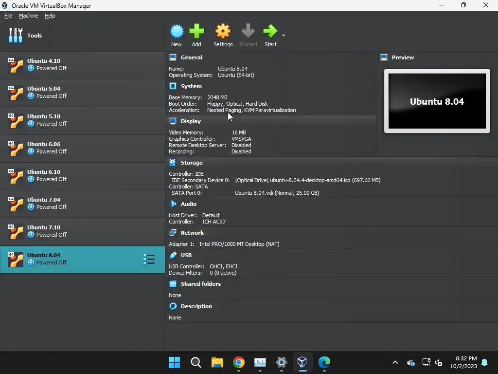Expand the system tray hidden icons chevron
Image resolution: width=498 pixels, height=374 pixels.
coord(395,362)
